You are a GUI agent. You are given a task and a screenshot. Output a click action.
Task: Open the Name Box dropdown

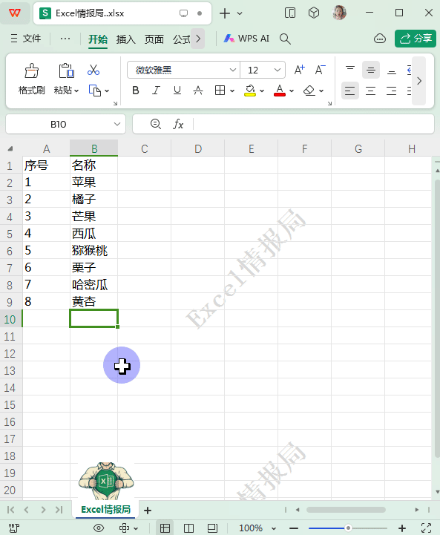point(117,124)
